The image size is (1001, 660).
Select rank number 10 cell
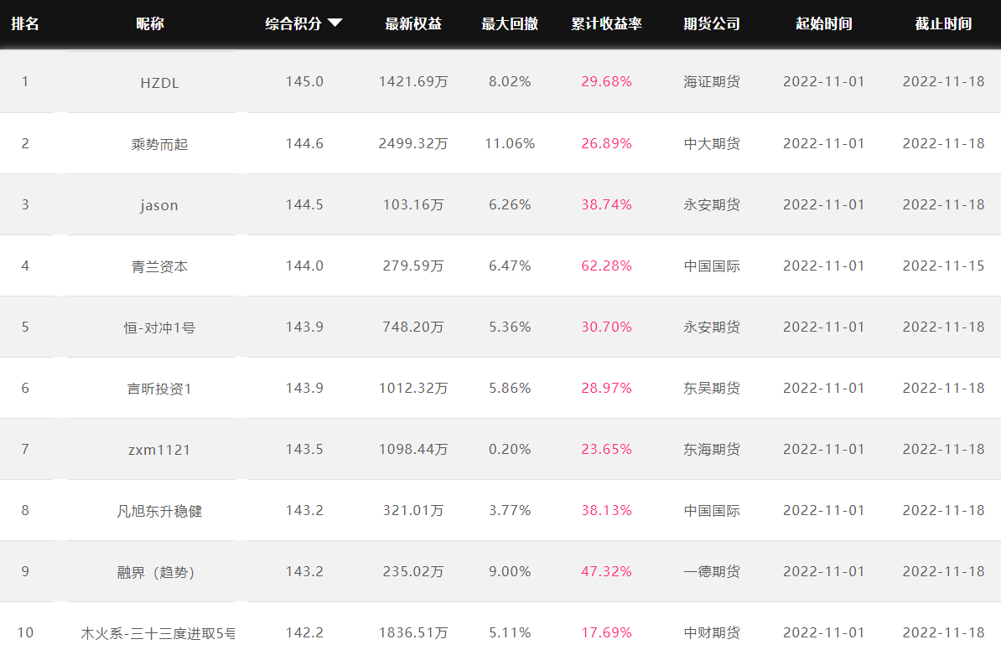point(25,632)
